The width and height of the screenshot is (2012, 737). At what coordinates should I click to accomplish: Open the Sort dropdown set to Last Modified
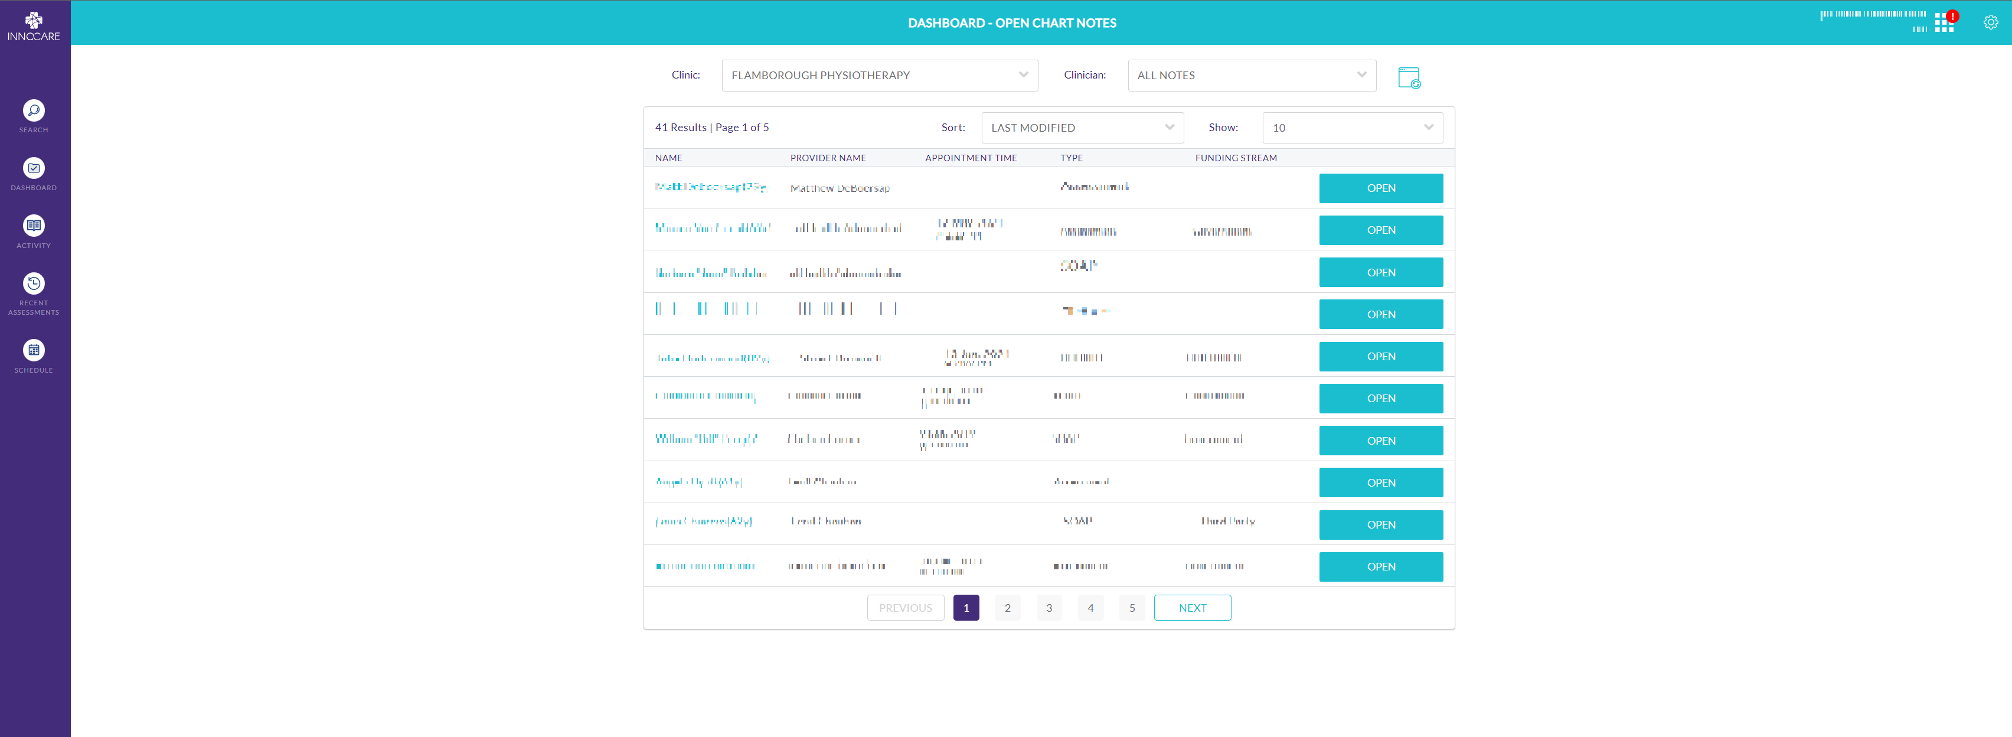1083,128
